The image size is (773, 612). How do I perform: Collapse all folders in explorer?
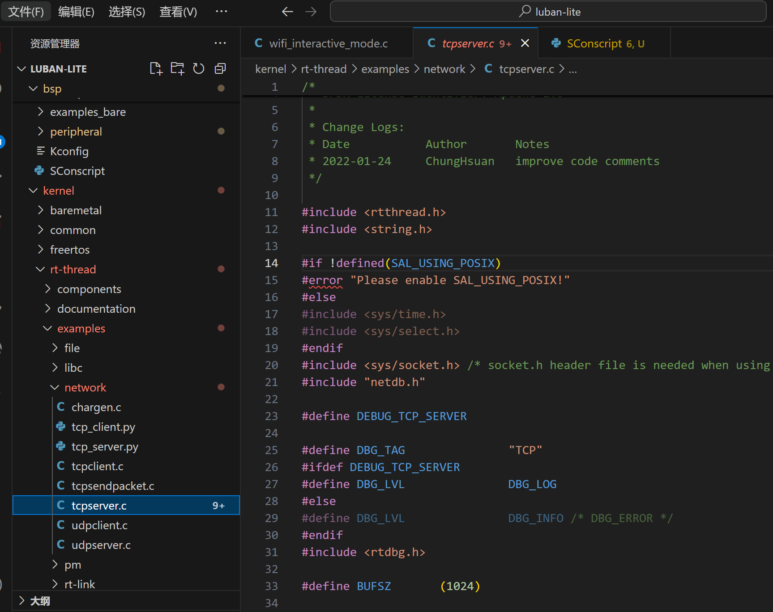click(x=220, y=68)
